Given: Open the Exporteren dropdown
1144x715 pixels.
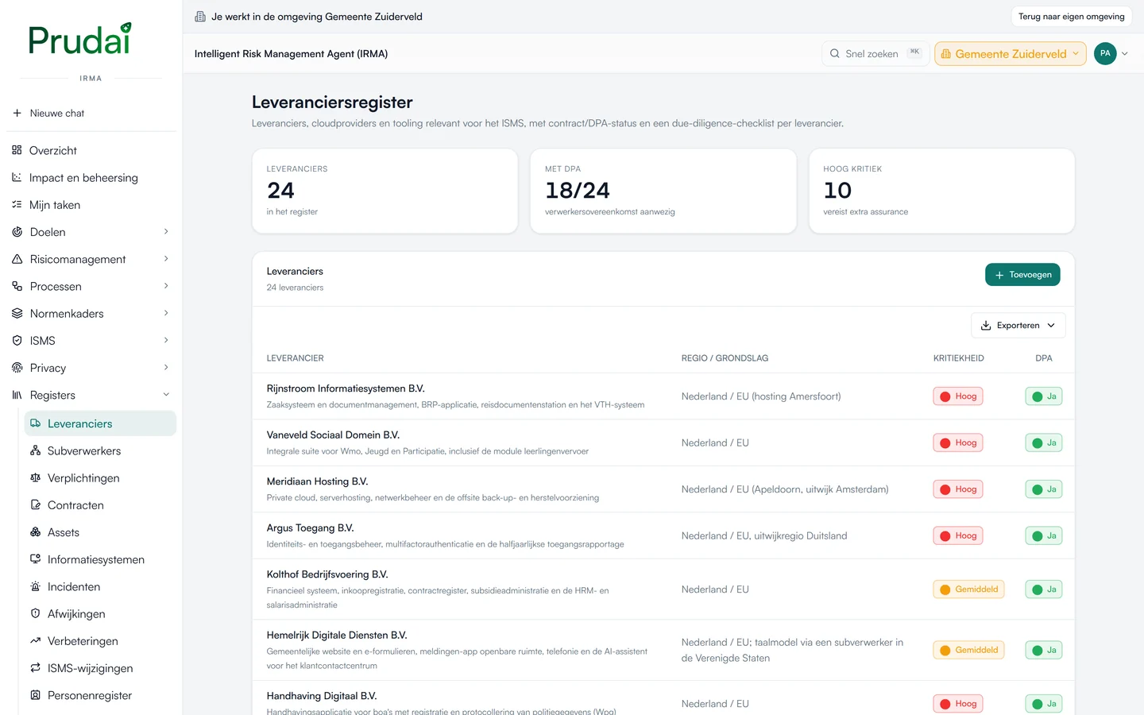Looking at the screenshot, I should click(x=1018, y=326).
